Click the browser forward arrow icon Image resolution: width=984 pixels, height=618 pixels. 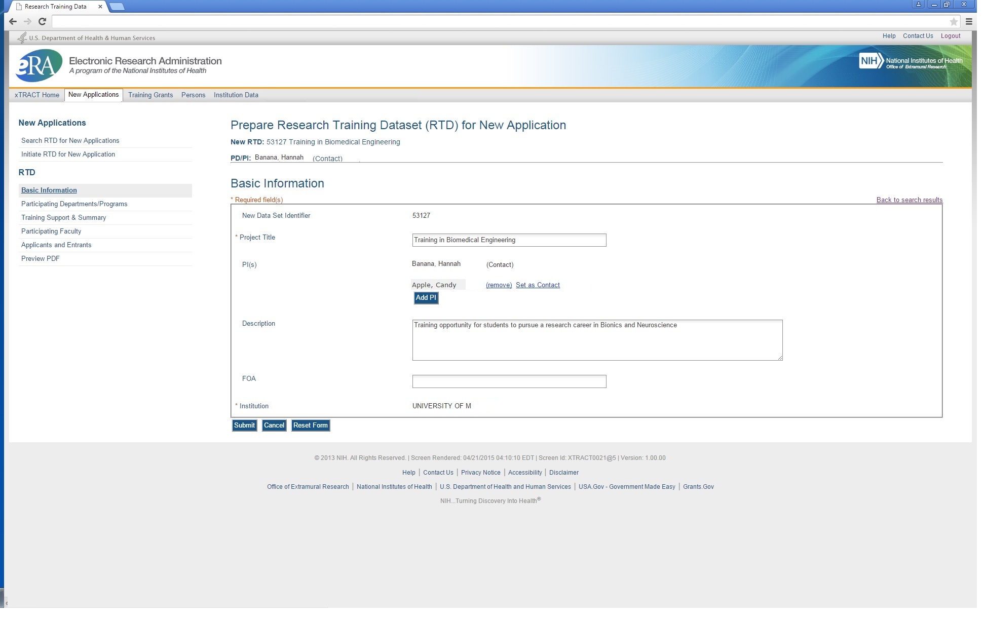click(x=28, y=21)
